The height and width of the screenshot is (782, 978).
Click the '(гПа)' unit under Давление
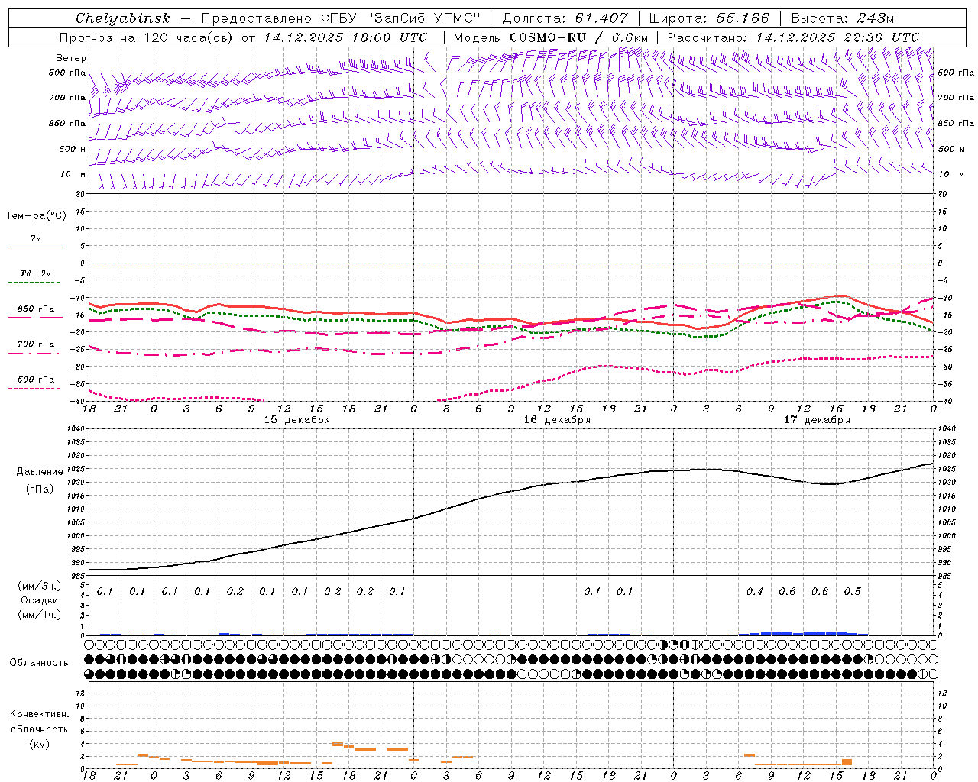[40, 489]
